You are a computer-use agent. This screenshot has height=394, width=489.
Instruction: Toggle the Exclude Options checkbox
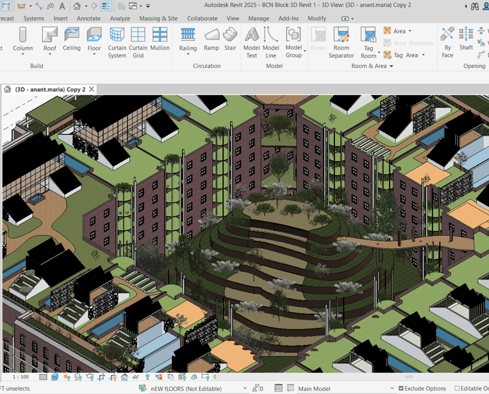click(401, 388)
